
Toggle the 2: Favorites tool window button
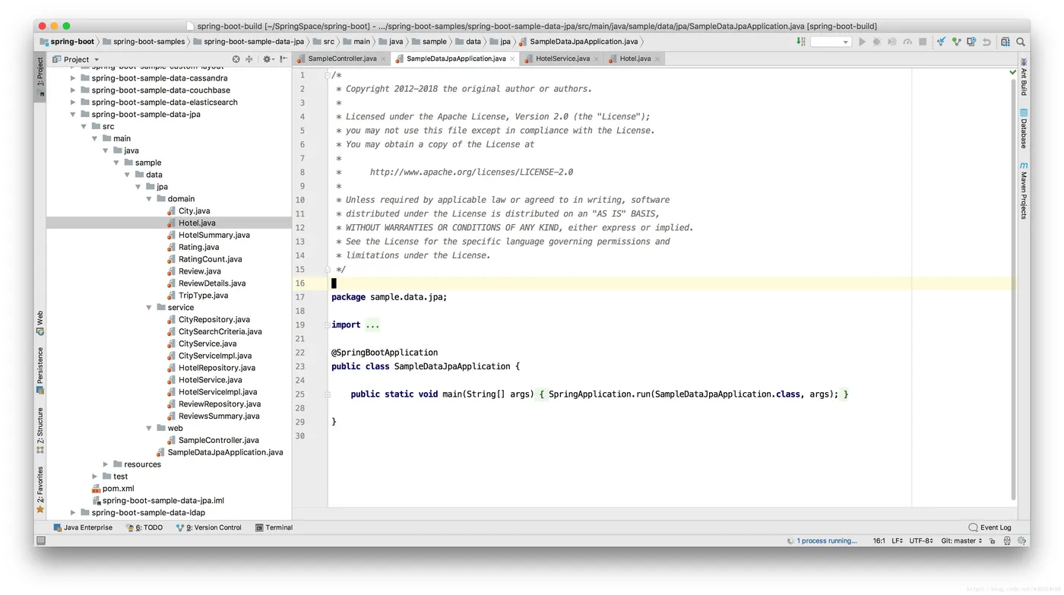coord(40,490)
